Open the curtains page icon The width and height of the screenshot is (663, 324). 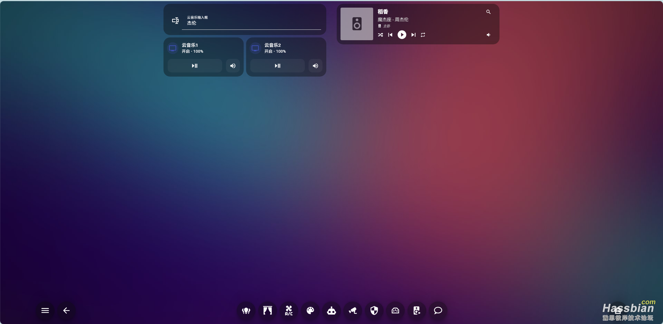267,310
